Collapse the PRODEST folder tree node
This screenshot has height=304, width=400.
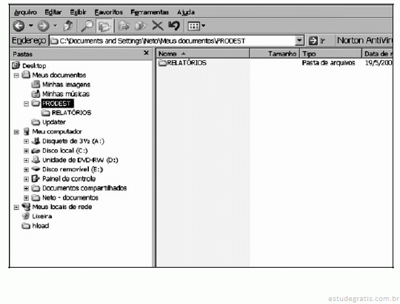click(26, 104)
